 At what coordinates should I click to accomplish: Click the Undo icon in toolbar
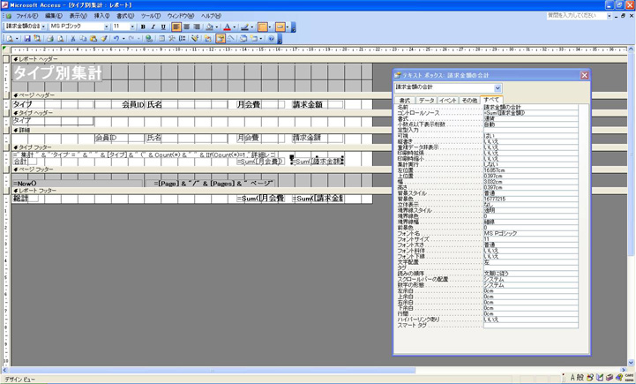[x=116, y=39]
